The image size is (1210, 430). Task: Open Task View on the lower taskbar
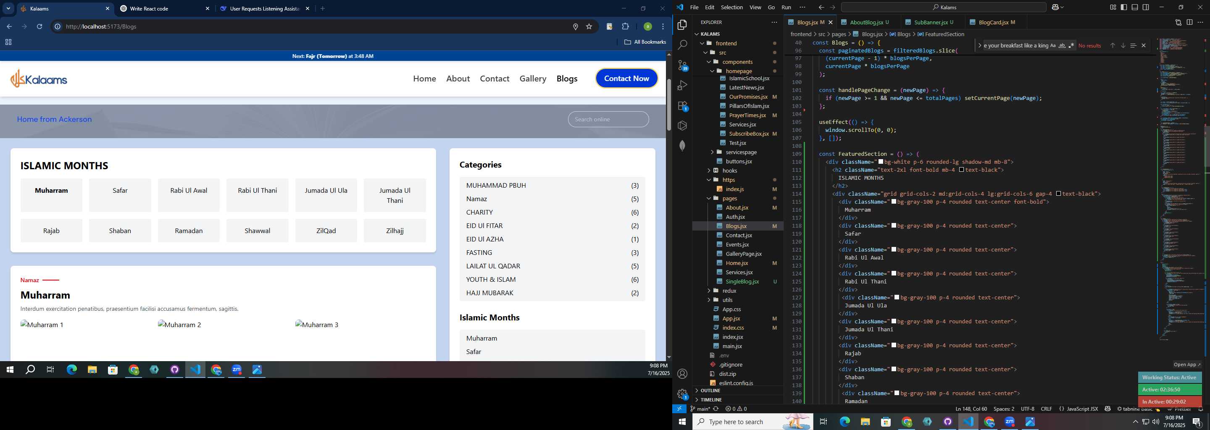[823, 422]
